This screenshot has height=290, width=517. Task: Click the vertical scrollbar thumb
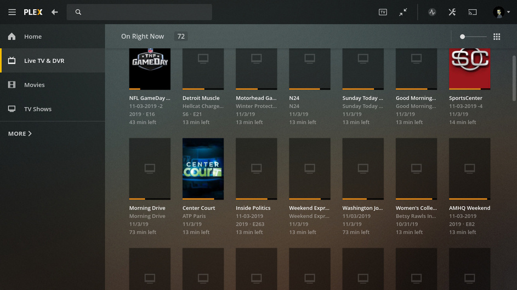pos(514,78)
